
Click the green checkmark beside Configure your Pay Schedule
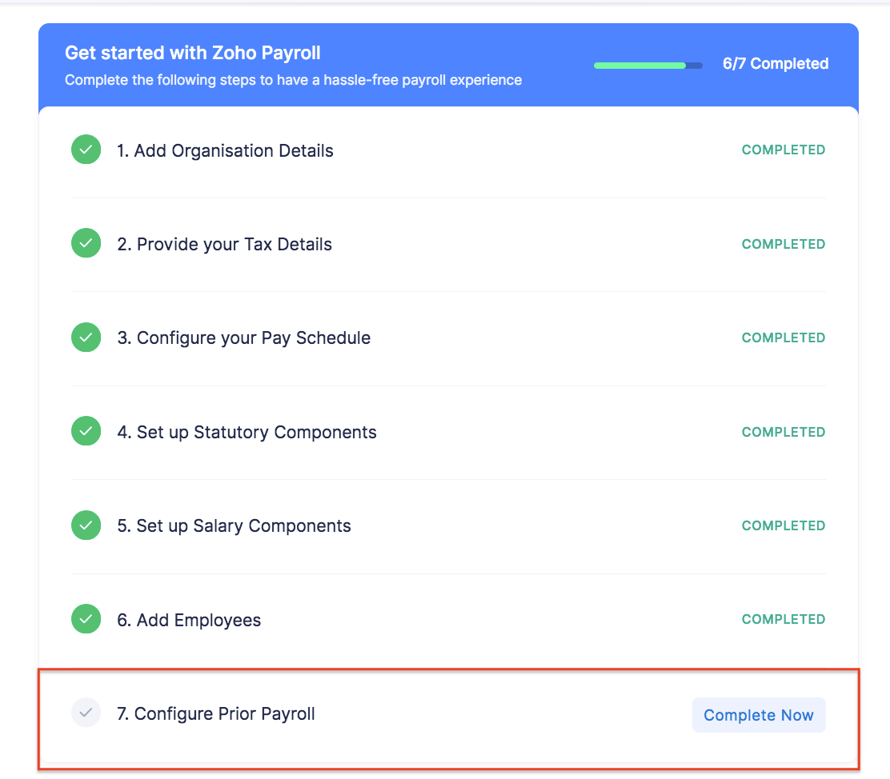click(86, 337)
